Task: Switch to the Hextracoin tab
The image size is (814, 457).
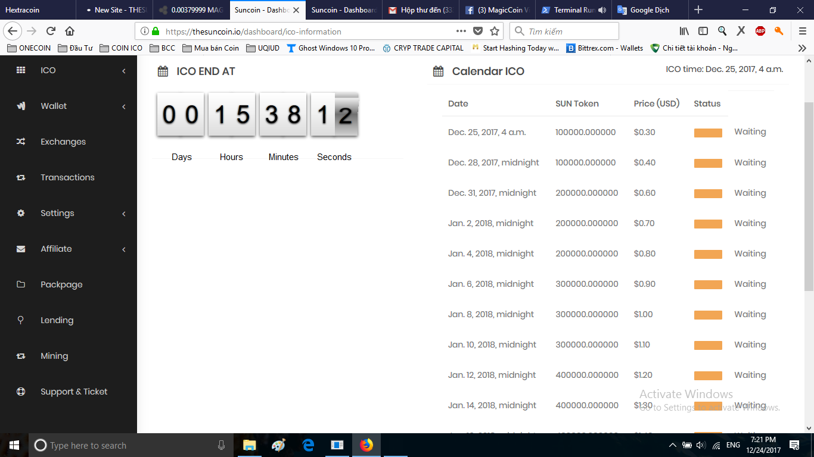Action: [x=38, y=10]
